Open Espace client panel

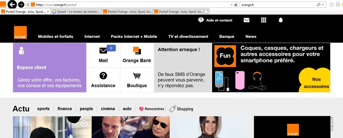(x=49, y=67)
